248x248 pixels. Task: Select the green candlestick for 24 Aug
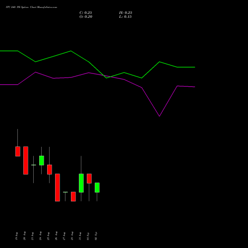tap(42, 160)
